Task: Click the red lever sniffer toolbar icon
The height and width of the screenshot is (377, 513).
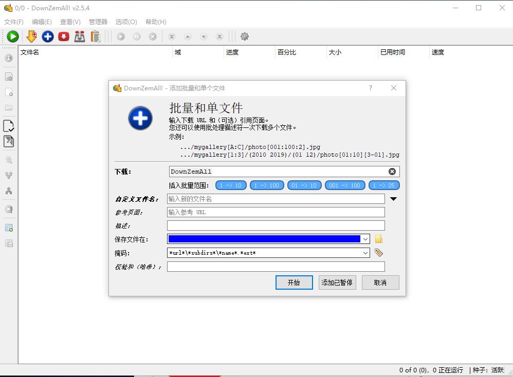Action: coord(80,36)
